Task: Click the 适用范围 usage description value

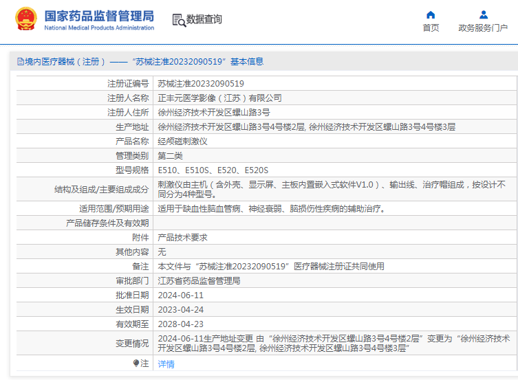Action: pyautogui.click(x=272, y=209)
